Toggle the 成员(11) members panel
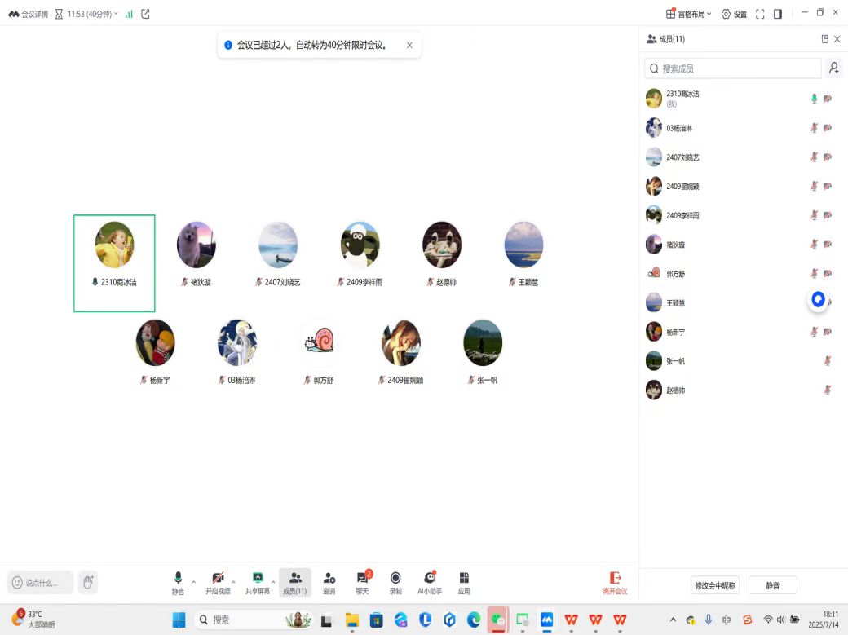The height and width of the screenshot is (635, 848). click(294, 582)
